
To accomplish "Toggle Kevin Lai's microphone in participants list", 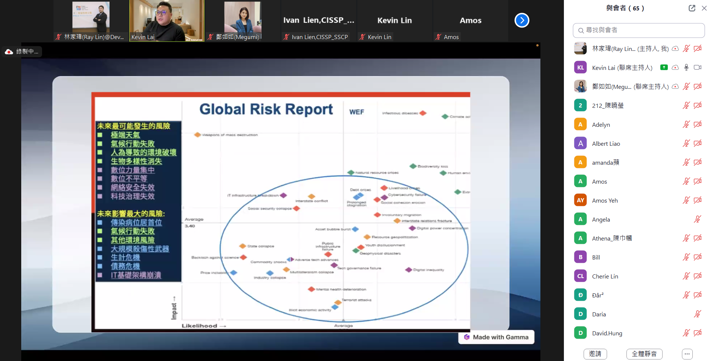I will point(686,67).
